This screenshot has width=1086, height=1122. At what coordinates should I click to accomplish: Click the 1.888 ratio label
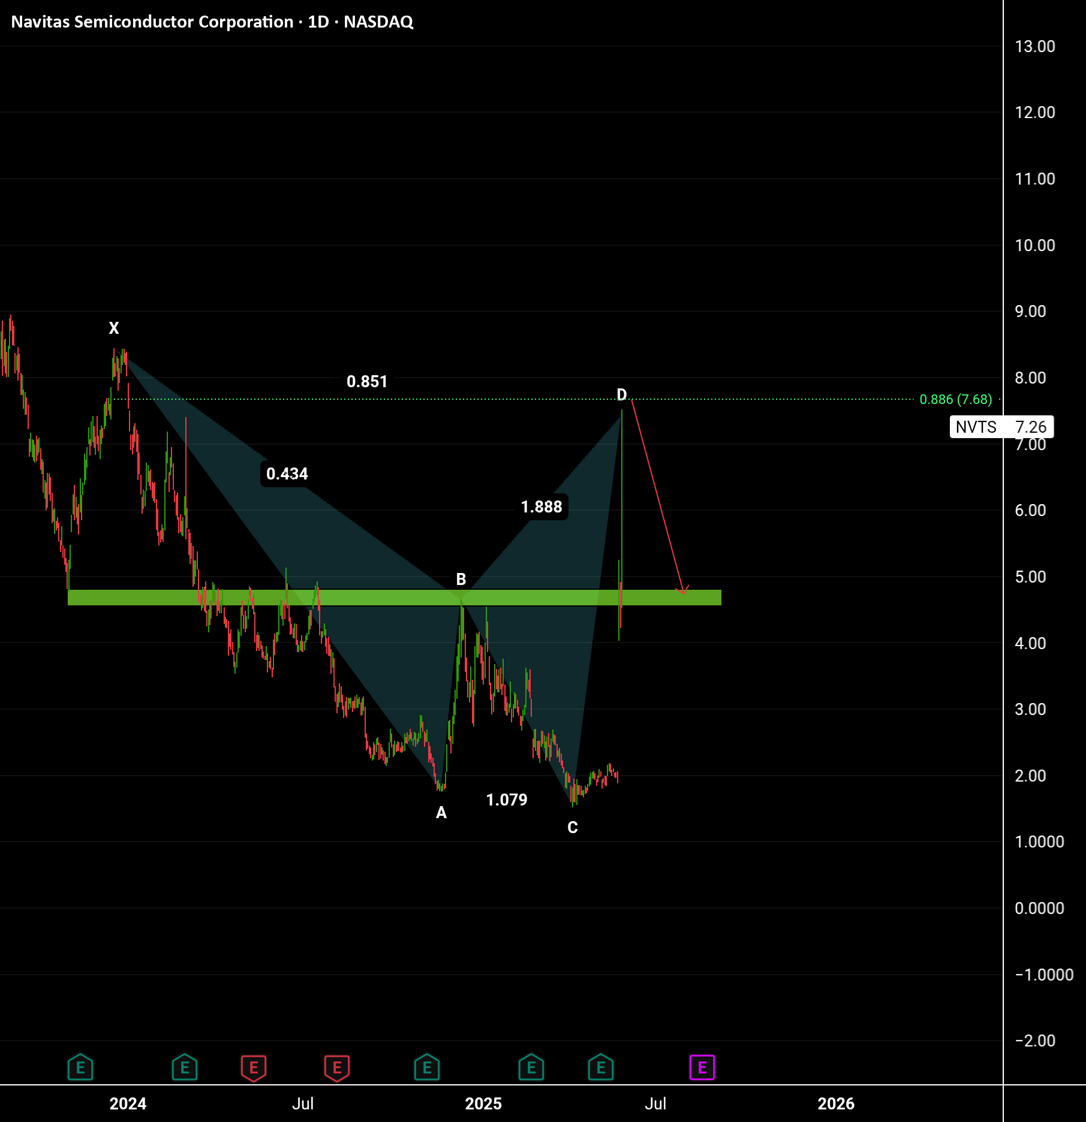542,506
